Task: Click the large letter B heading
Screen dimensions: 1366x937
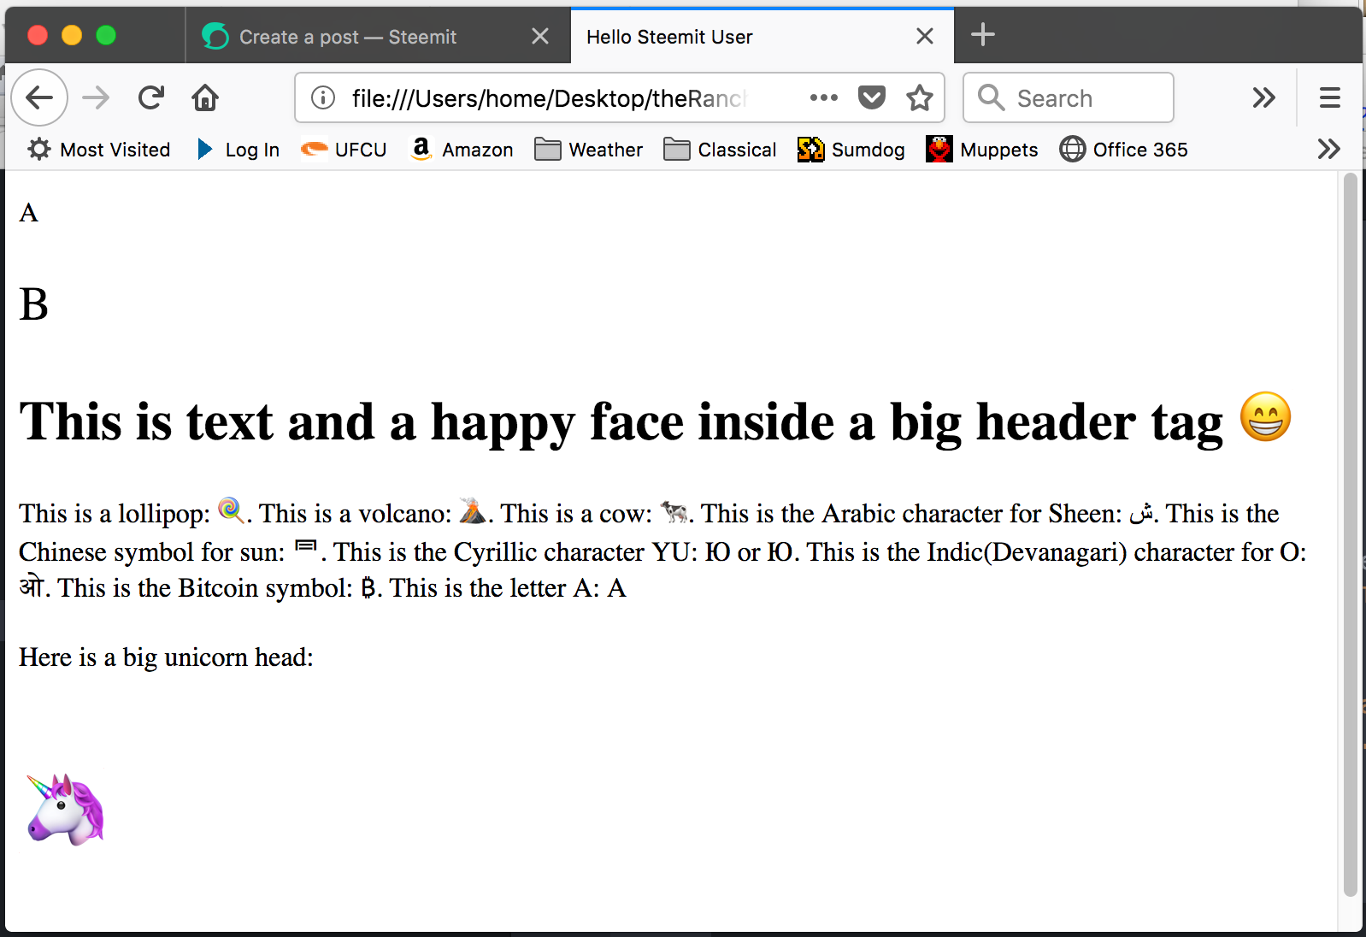Action: [x=33, y=304]
